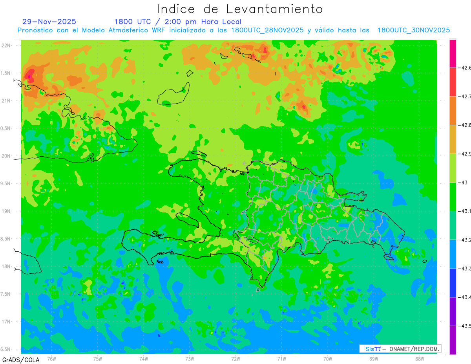Choose the light blue legend swatch
This screenshot has width=471, height=364.
453,254
